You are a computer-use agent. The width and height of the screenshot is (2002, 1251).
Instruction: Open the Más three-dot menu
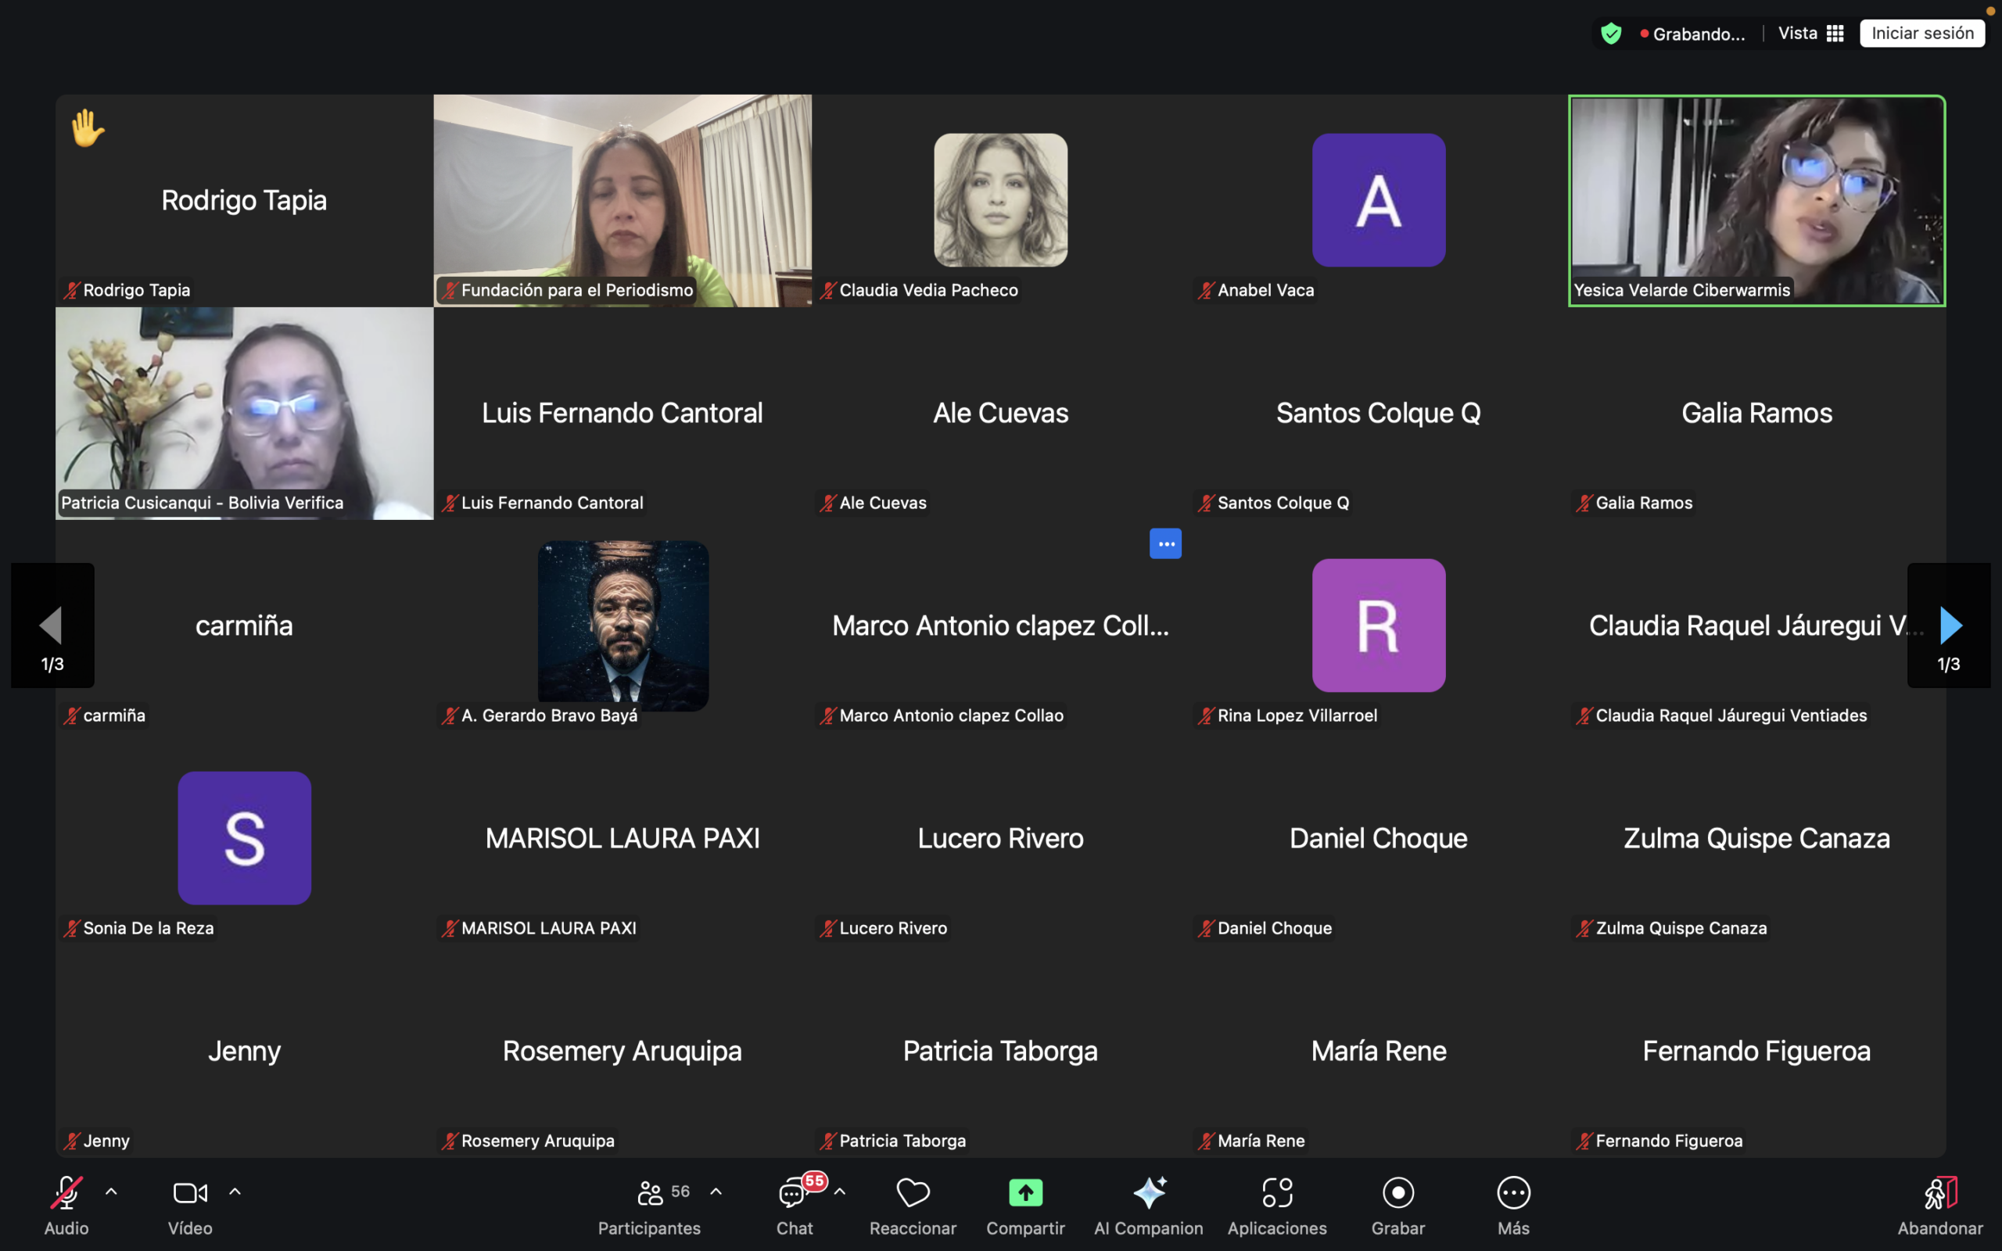(1513, 1192)
